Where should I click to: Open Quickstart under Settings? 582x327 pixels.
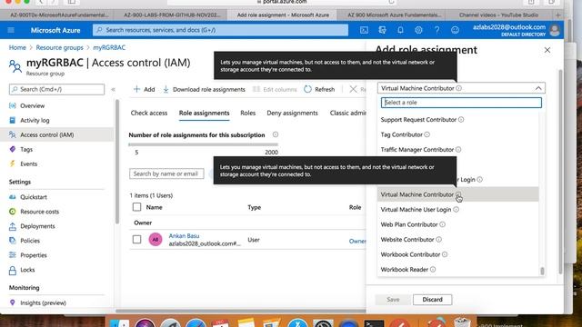coord(34,197)
